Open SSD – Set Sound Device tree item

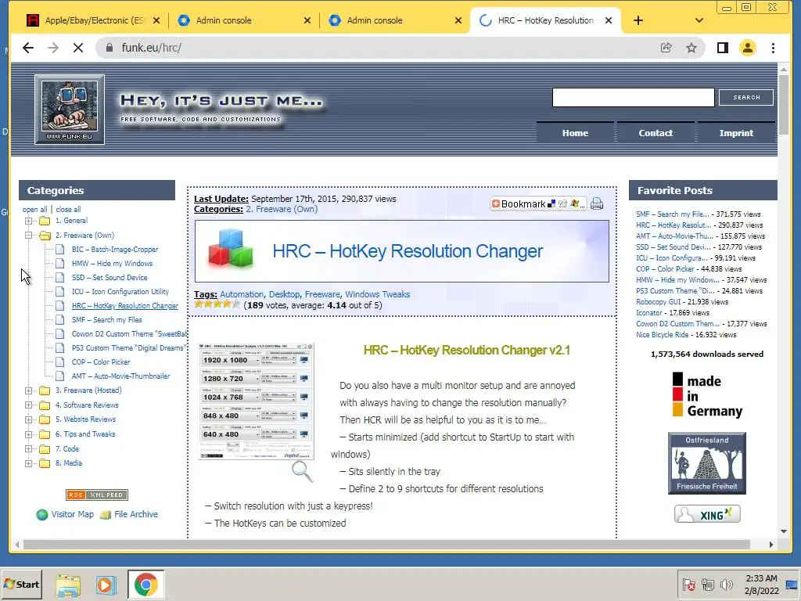coord(110,278)
